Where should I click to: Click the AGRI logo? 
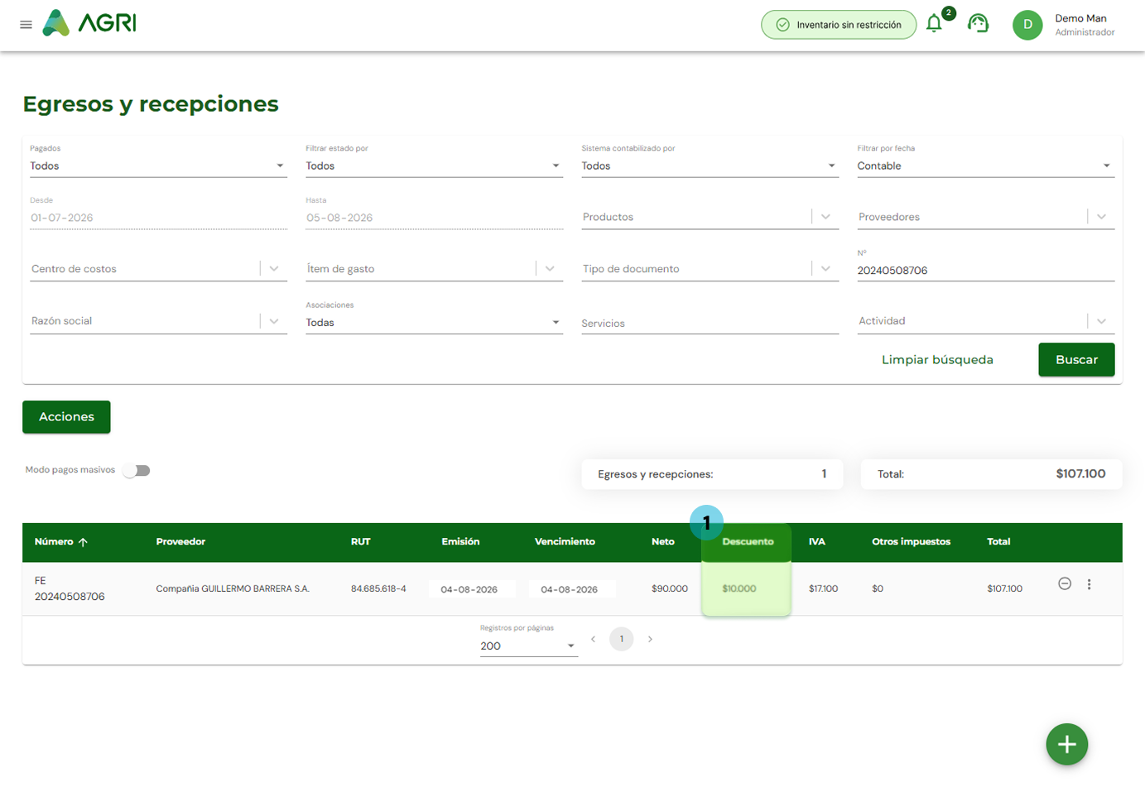[89, 23]
